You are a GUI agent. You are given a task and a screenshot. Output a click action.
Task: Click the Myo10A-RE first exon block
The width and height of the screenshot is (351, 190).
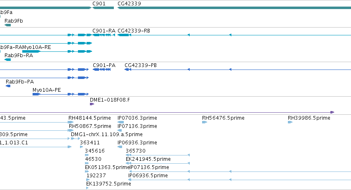31,51
